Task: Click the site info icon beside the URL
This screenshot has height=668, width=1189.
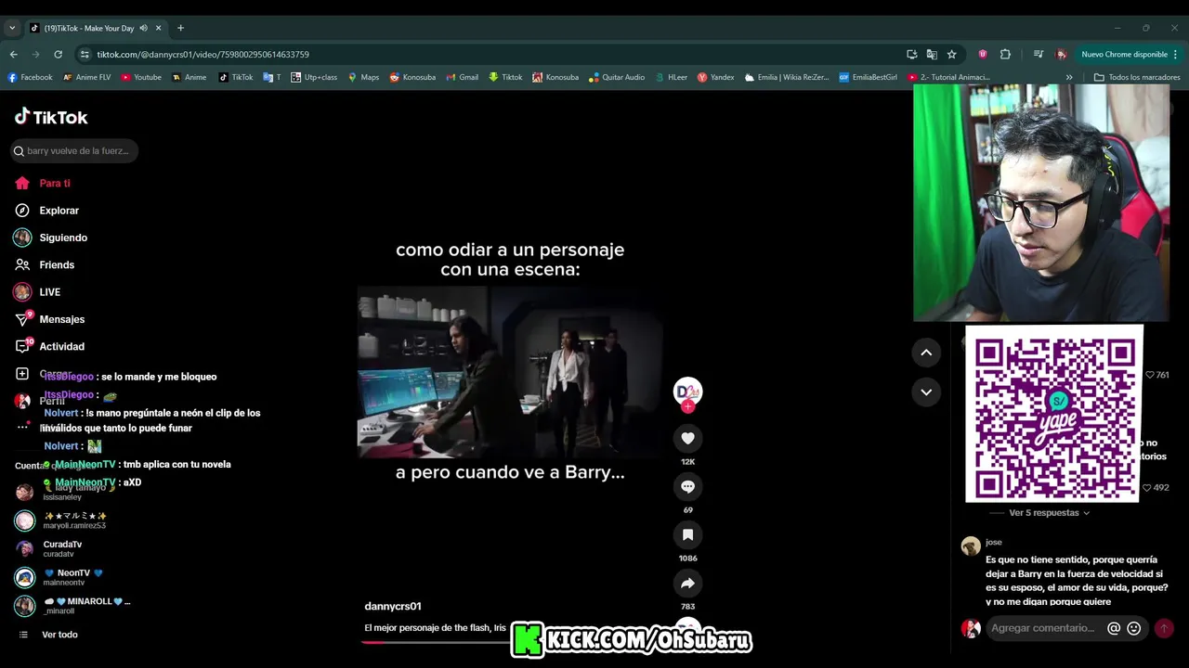Action: tap(85, 55)
